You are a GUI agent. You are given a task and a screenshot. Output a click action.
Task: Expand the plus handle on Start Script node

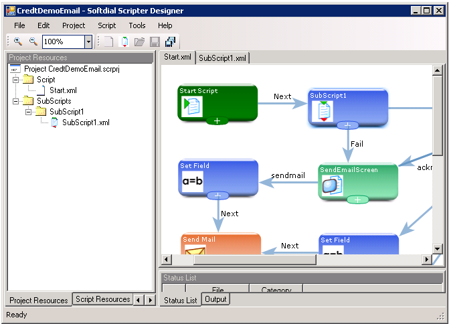click(217, 121)
